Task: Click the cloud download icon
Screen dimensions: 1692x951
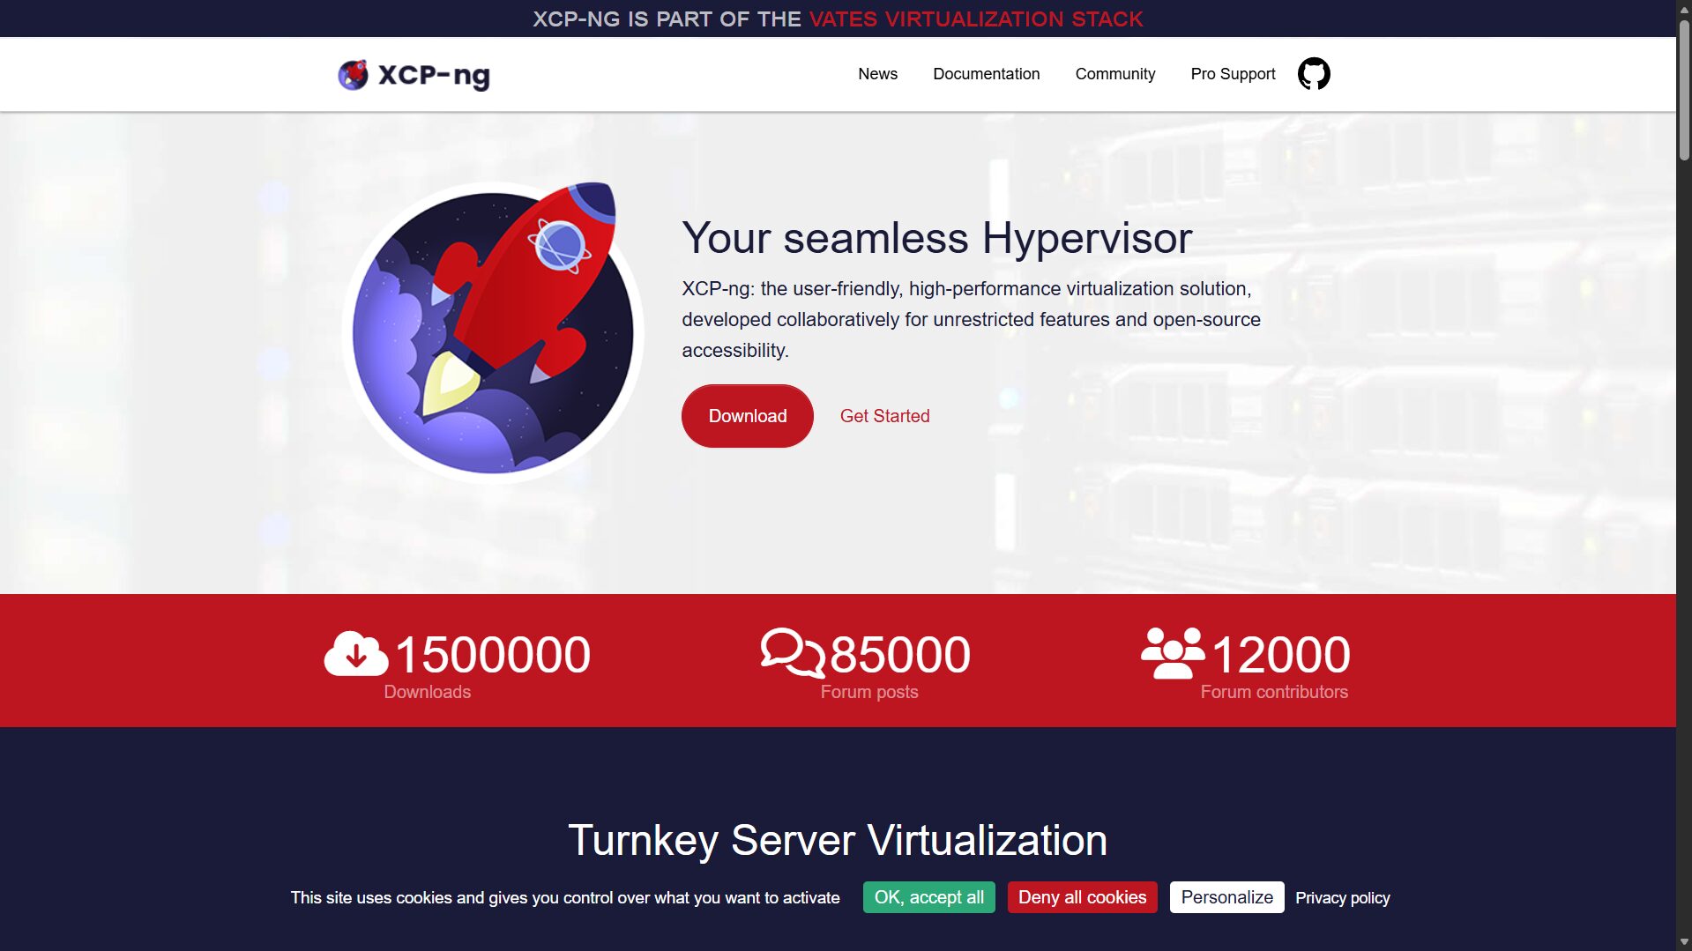Action: click(x=356, y=654)
